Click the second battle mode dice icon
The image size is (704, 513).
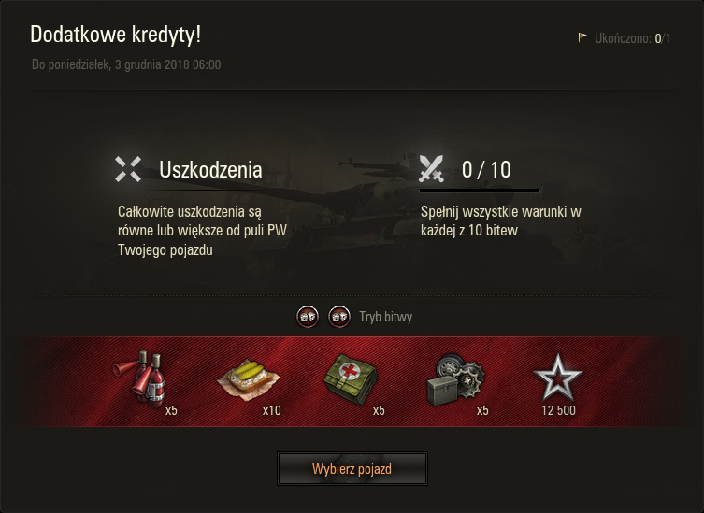tap(339, 317)
